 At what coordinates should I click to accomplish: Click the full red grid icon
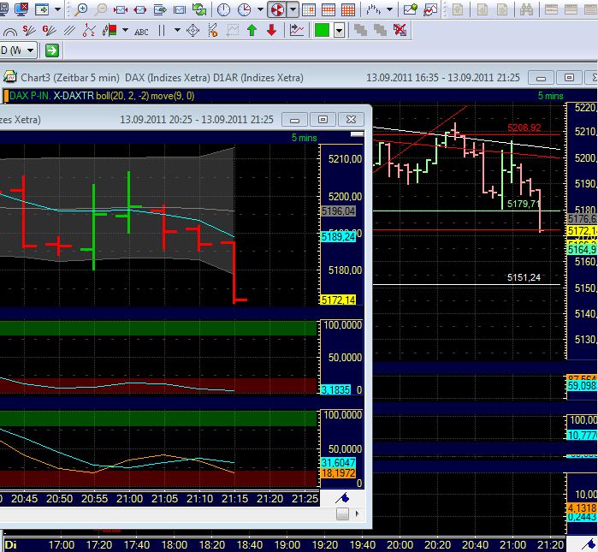348,9
